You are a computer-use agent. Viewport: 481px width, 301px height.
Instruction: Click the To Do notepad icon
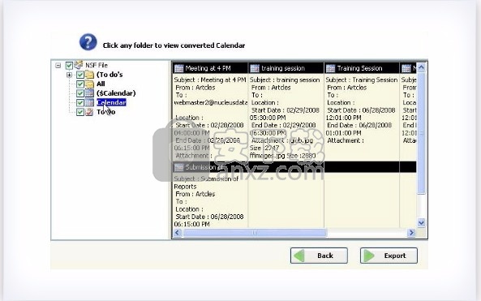(89, 112)
